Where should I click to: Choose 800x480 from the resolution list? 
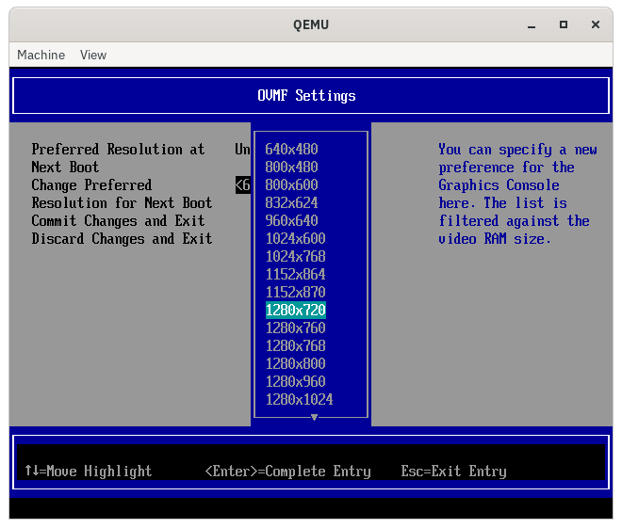point(291,168)
